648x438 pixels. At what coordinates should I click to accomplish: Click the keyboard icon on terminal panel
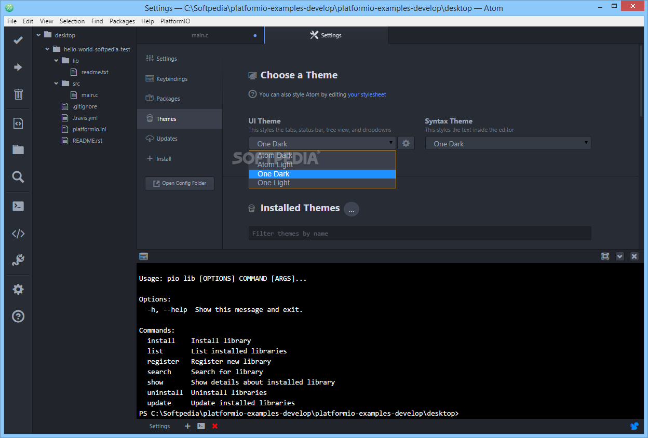[144, 256]
